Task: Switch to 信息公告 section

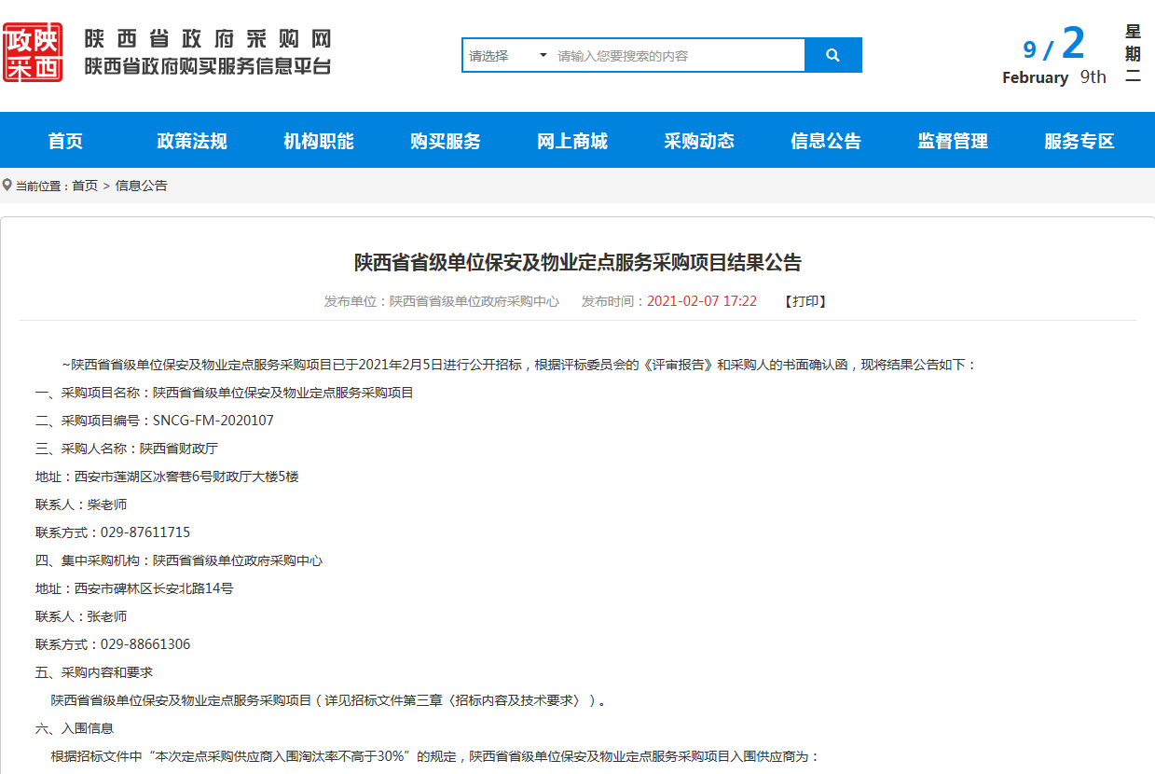Action: pyautogui.click(x=826, y=141)
